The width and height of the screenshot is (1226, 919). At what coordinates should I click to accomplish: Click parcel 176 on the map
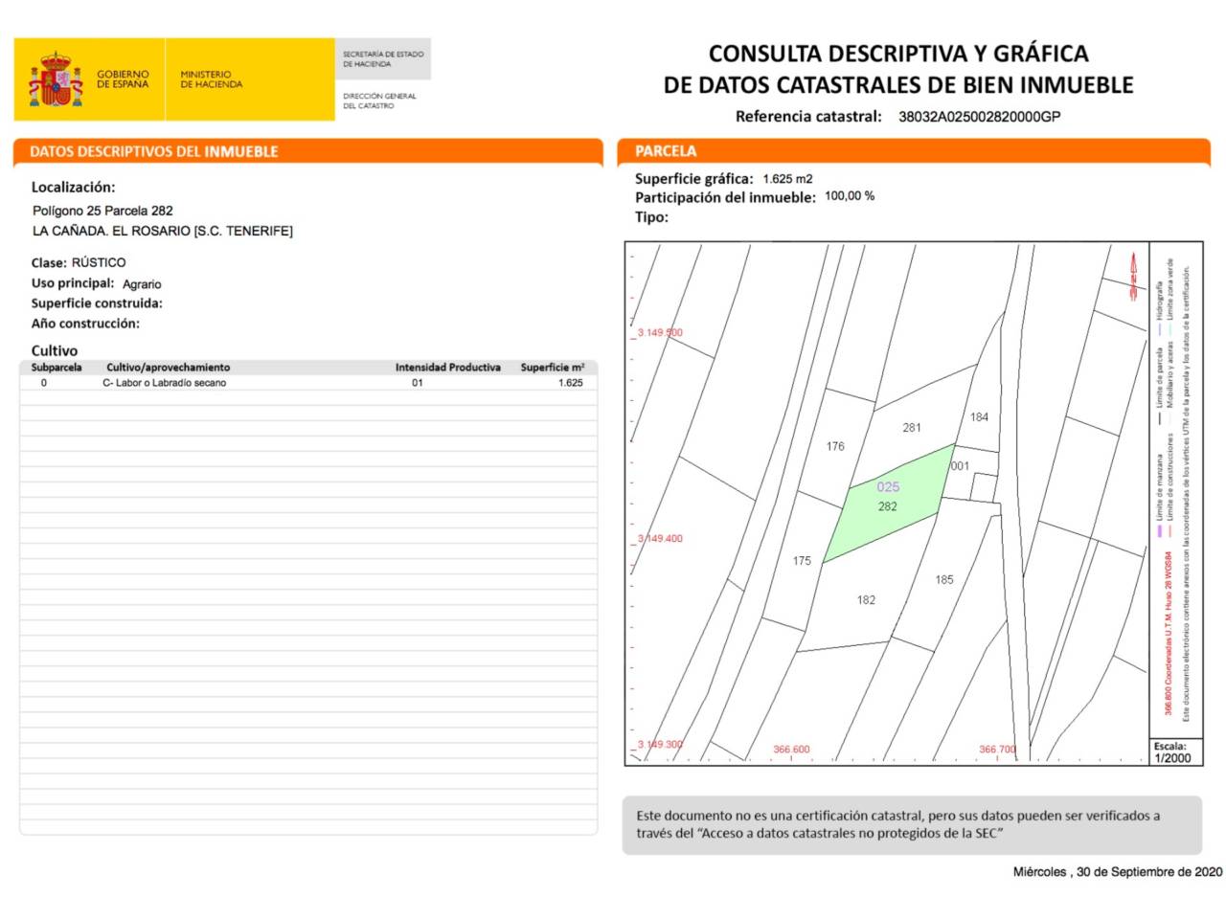[835, 446]
